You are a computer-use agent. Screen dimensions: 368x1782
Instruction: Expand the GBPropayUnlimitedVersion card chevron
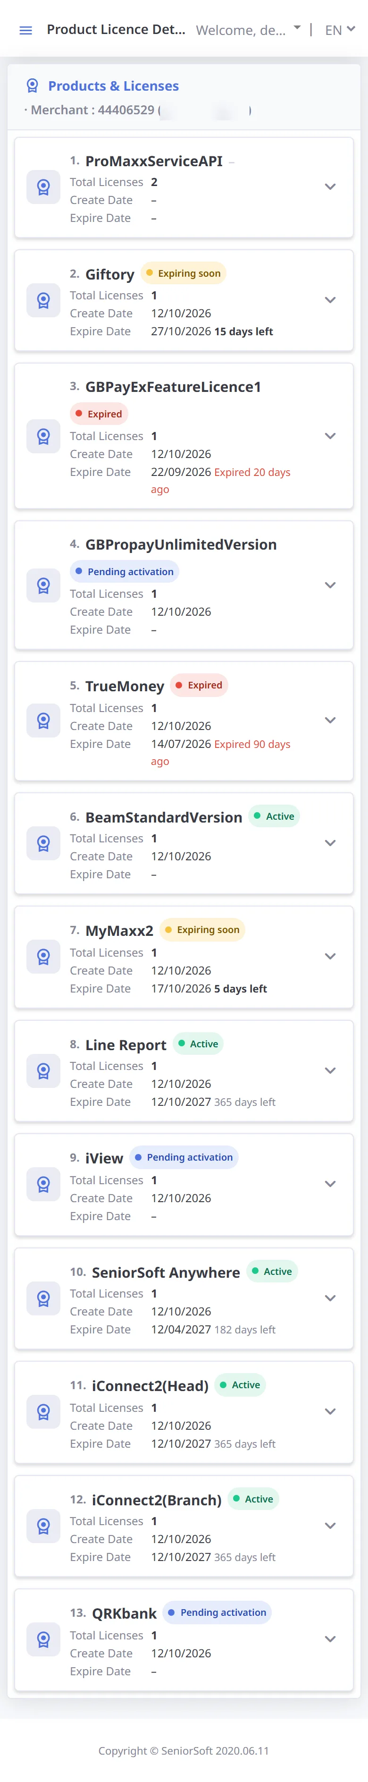click(x=330, y=585)
